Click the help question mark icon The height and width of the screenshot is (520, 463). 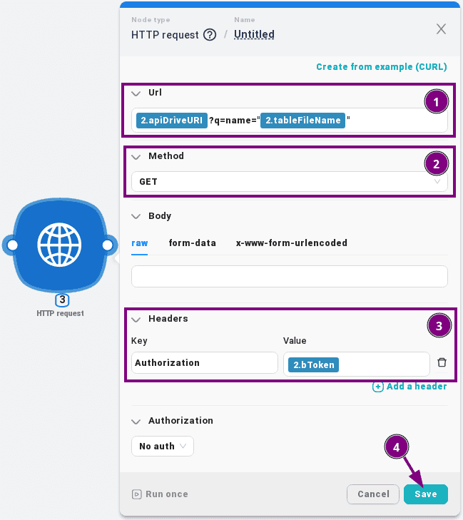tap(210, 34)
